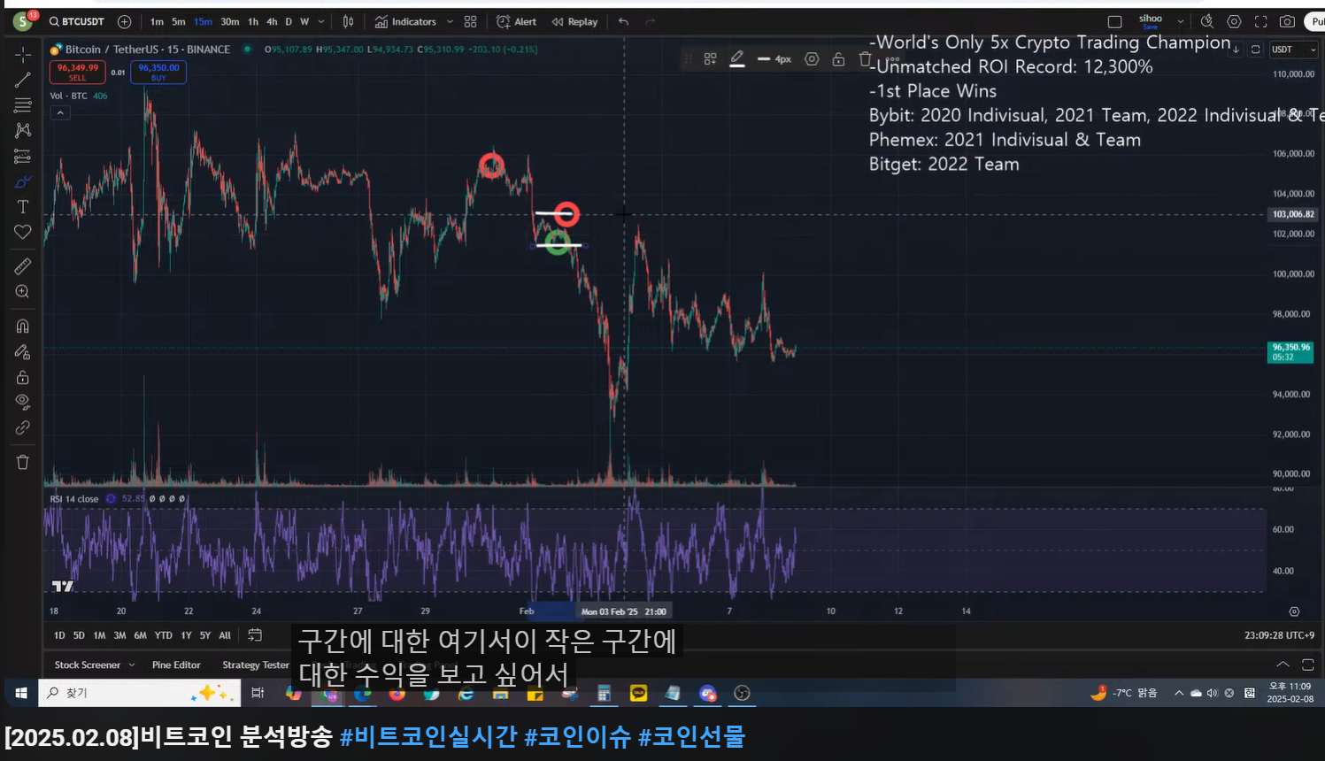Image resolution: width=1325 pixels, height=761 pixels.
Task: Select the crosshair cursor tool
Action: (23, 55)
